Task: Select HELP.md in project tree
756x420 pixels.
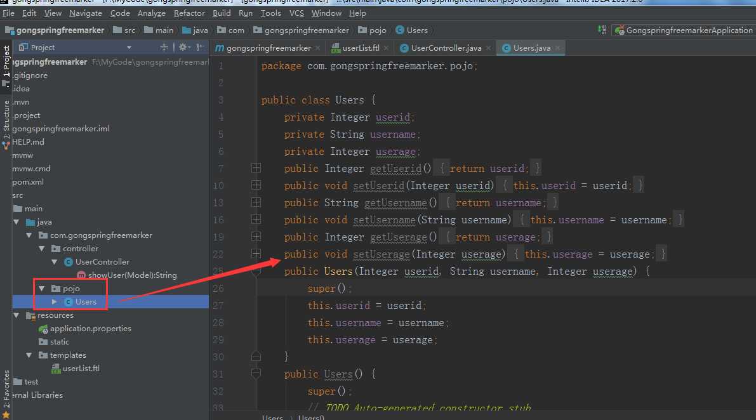Action: (x=28, y=142)
